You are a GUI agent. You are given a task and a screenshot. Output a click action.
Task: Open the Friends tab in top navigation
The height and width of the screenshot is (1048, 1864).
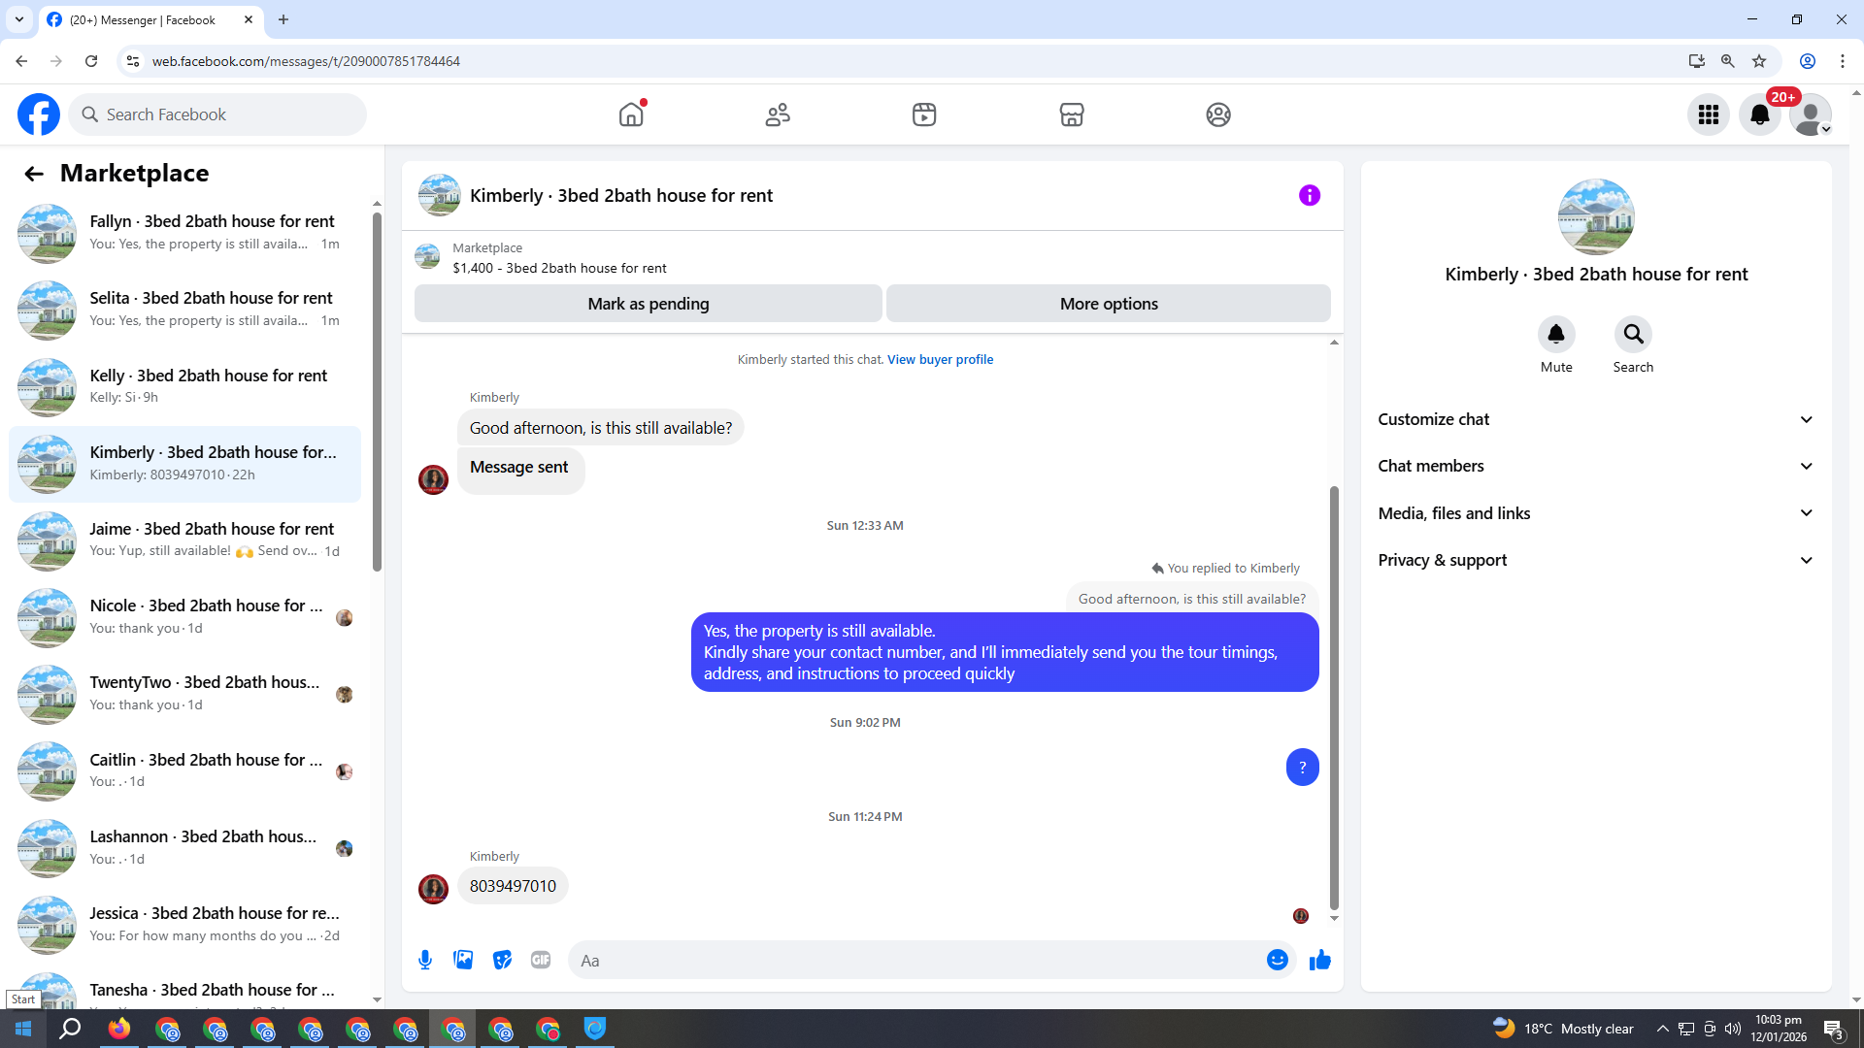coord(778,115)
